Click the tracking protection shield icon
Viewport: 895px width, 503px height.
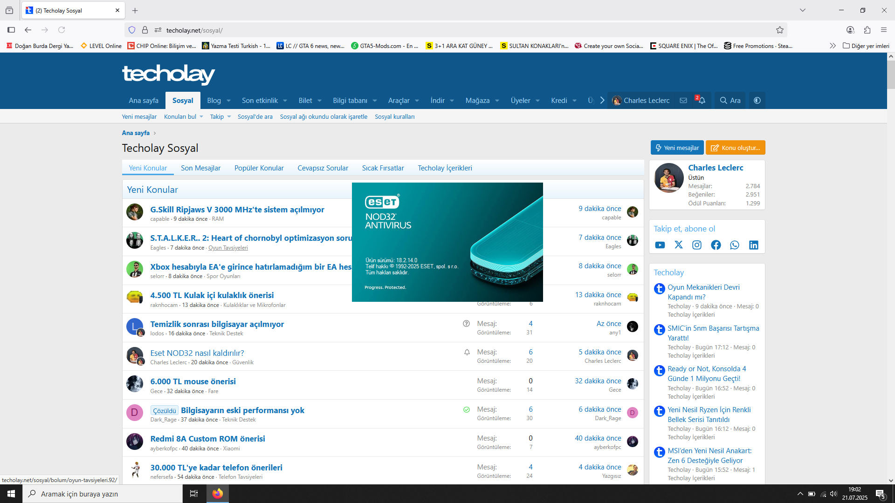pos(132,30)
